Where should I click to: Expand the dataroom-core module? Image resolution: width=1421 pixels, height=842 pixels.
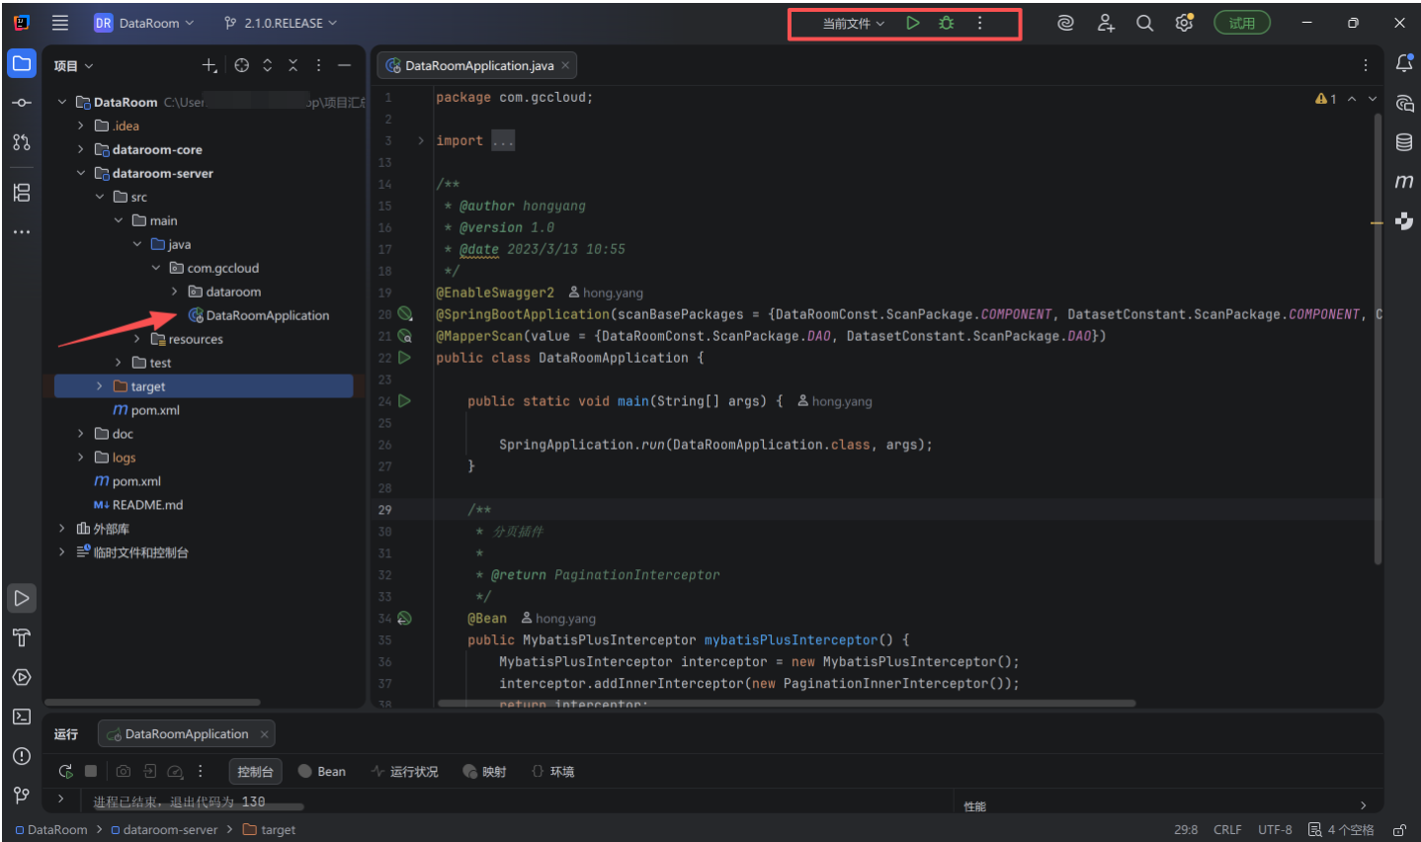click(81, 149)
